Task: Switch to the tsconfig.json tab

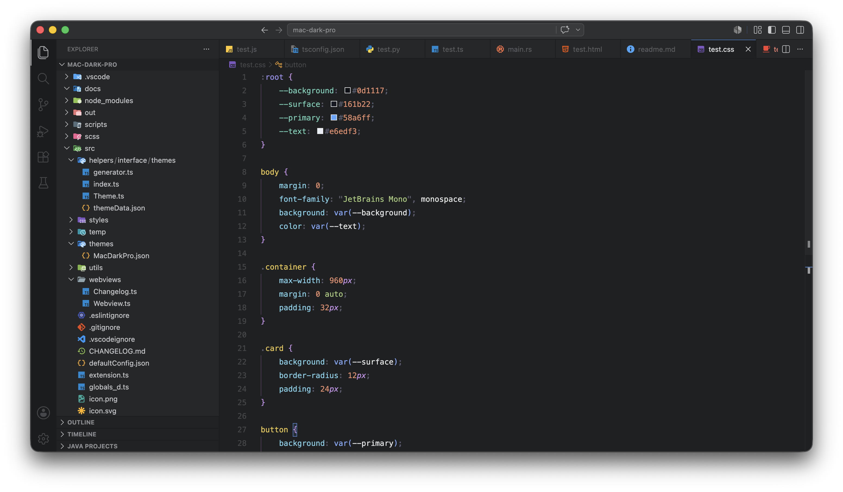Action: 322,49
